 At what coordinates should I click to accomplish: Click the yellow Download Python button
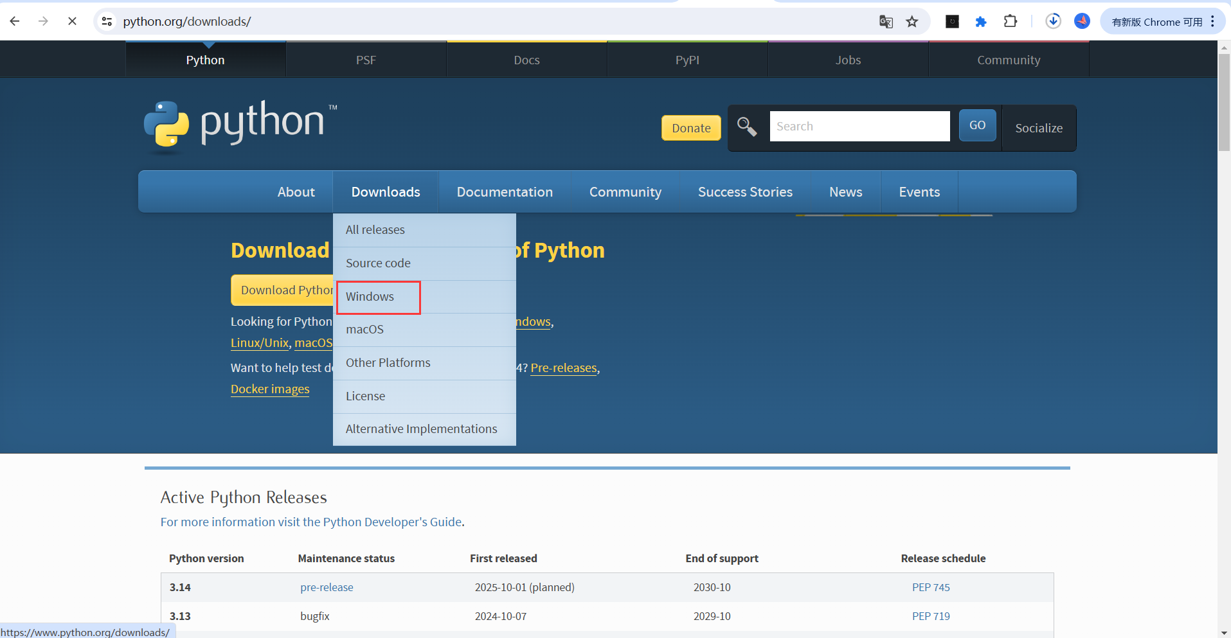282,290
